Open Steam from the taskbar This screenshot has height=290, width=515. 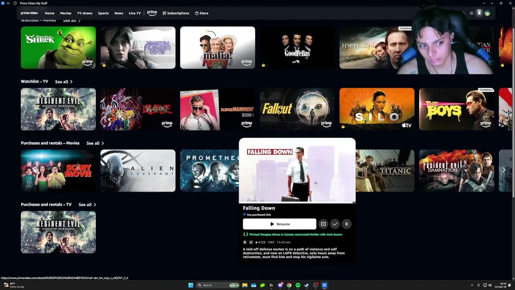point(307,285)
